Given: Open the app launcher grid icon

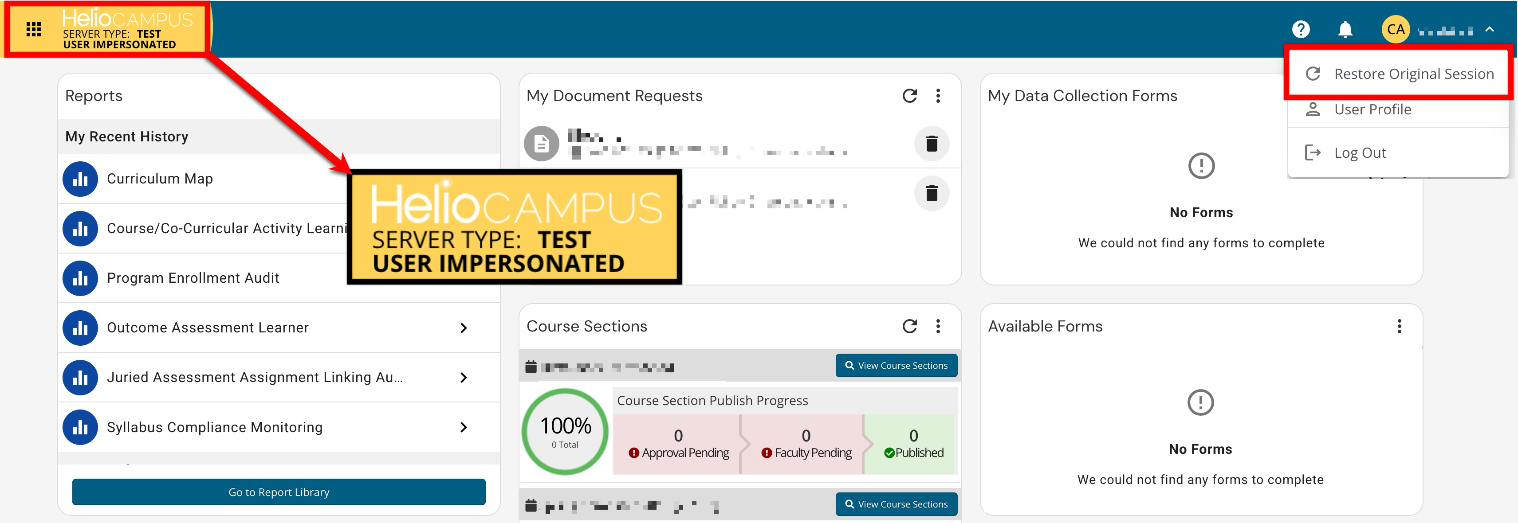Looking at the screenshot, I should coord(34,29).
